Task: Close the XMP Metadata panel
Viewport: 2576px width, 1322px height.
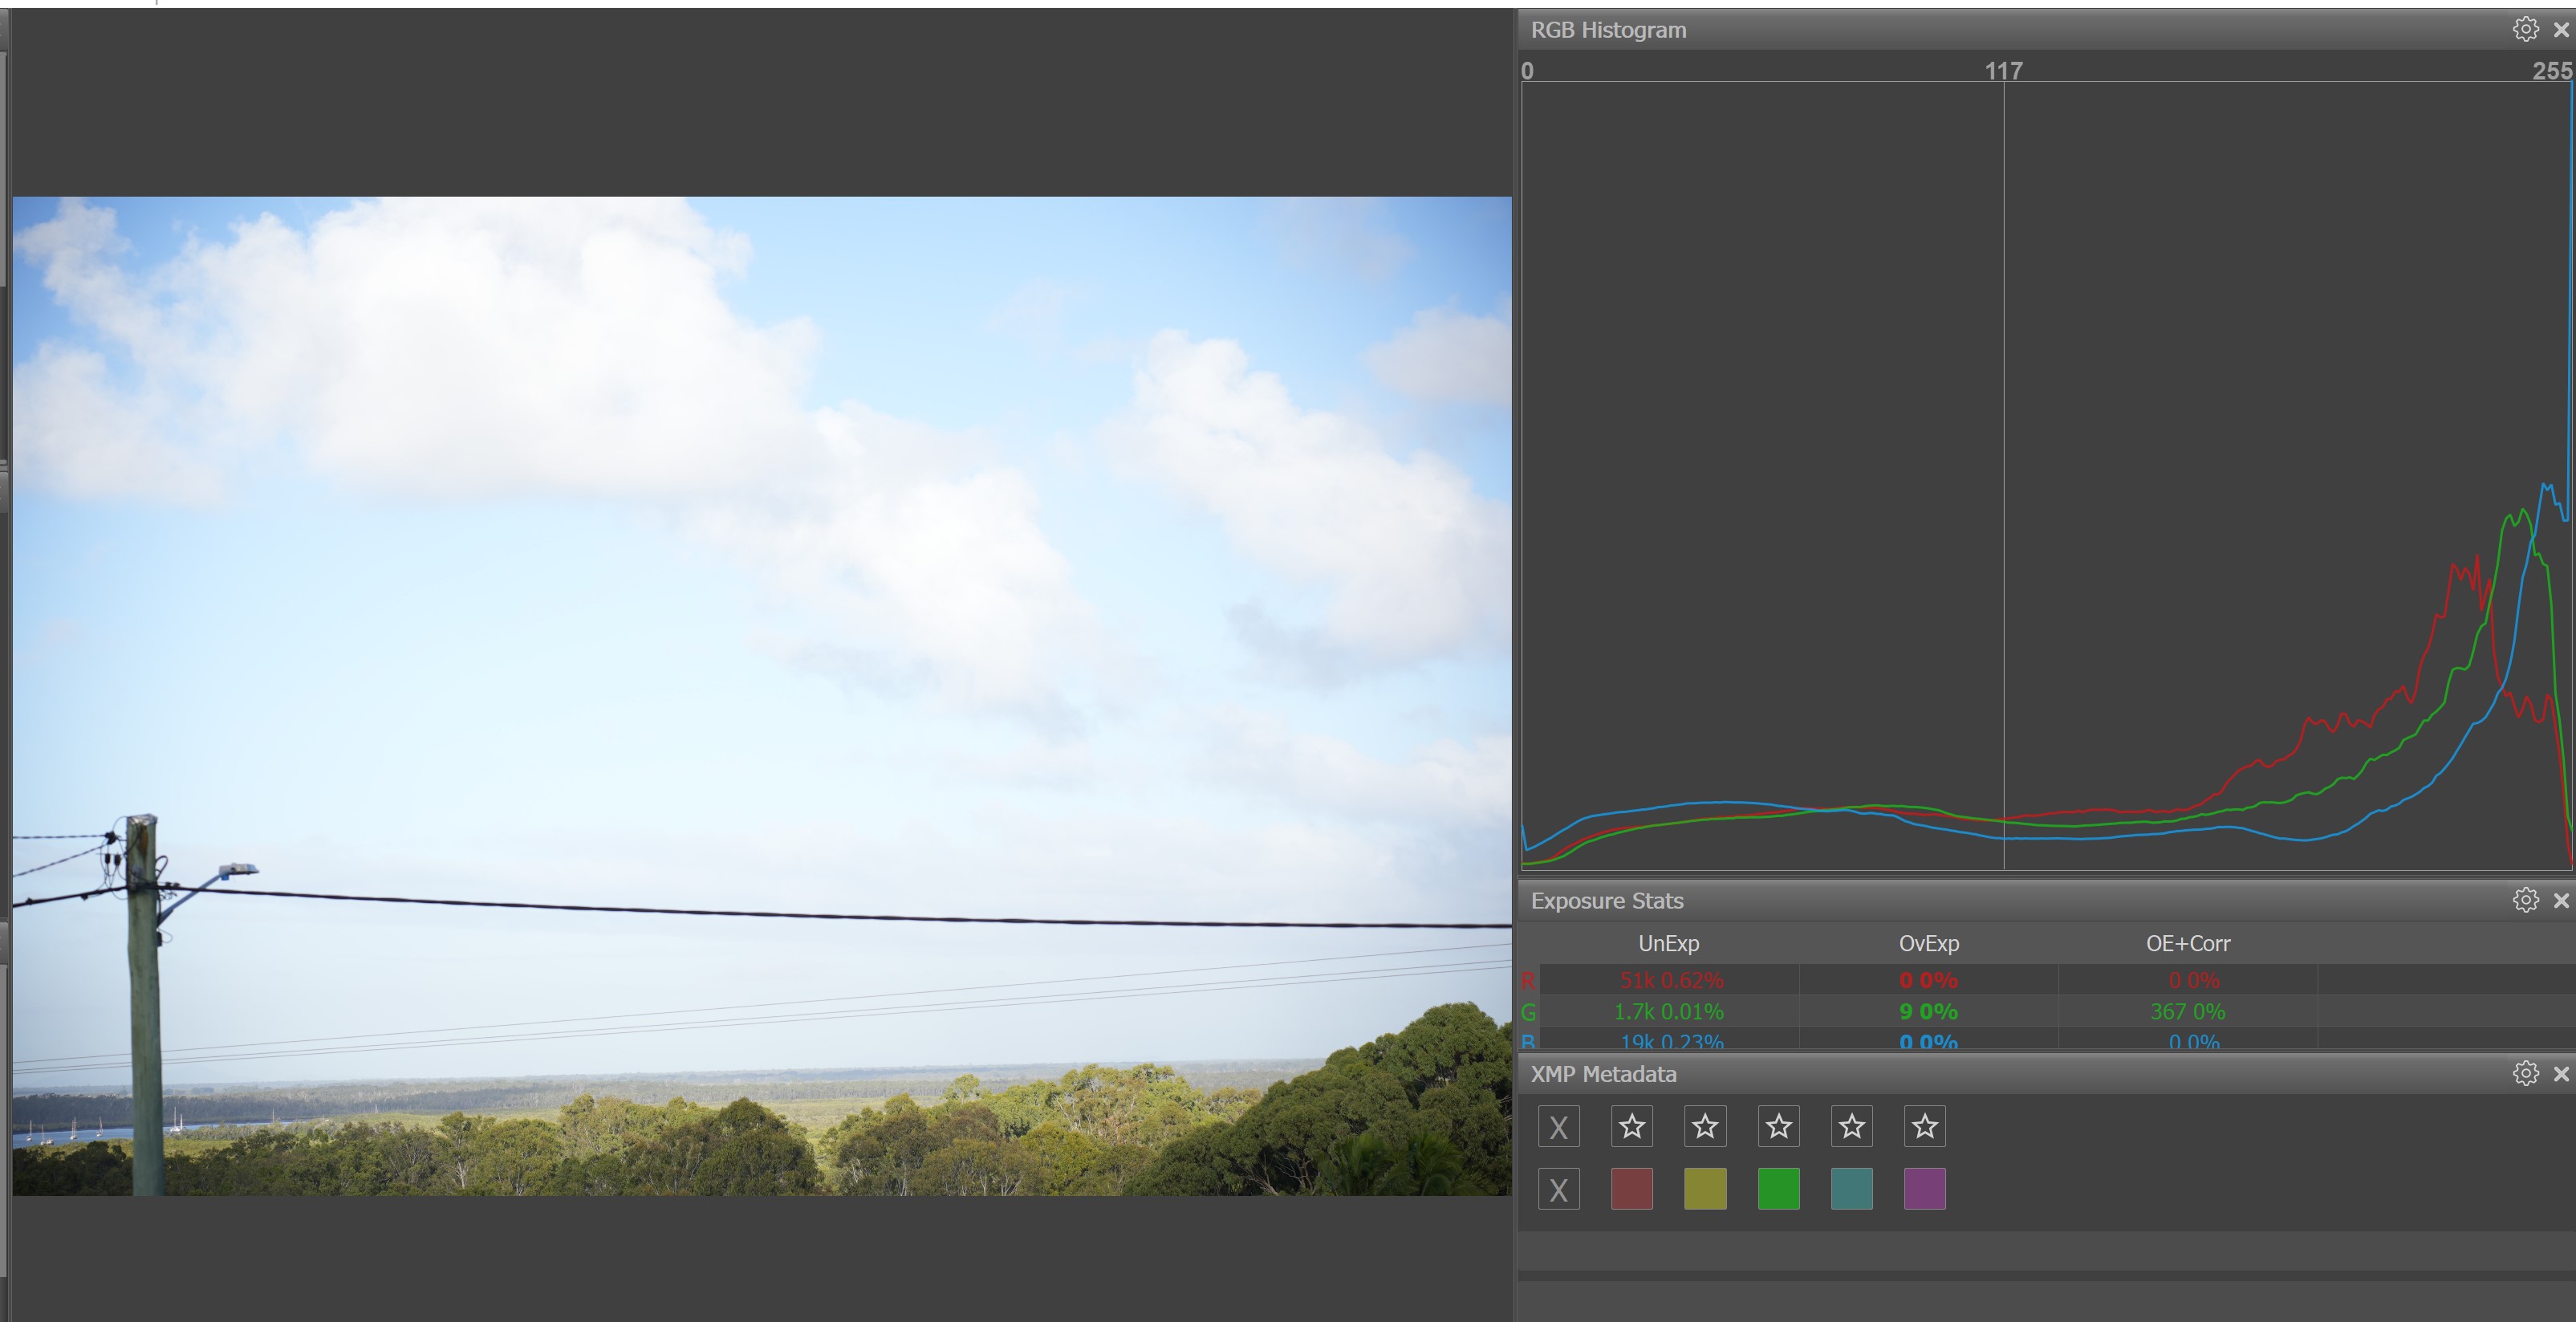Action: [x=2561, y=1074]
